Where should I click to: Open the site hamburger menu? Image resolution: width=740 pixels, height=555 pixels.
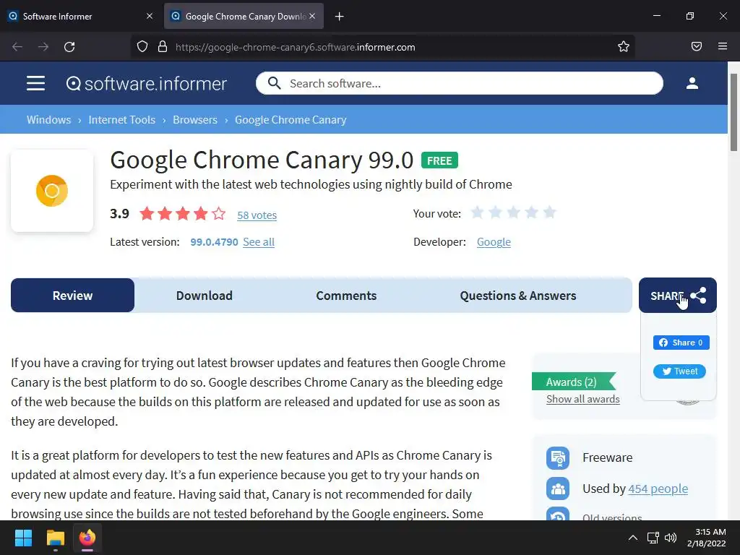35,84
